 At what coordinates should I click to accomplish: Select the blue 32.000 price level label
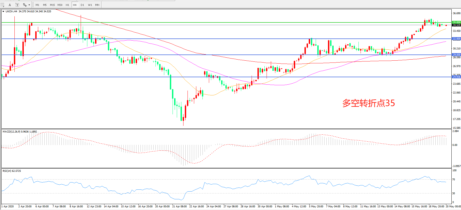coord(456,39)
